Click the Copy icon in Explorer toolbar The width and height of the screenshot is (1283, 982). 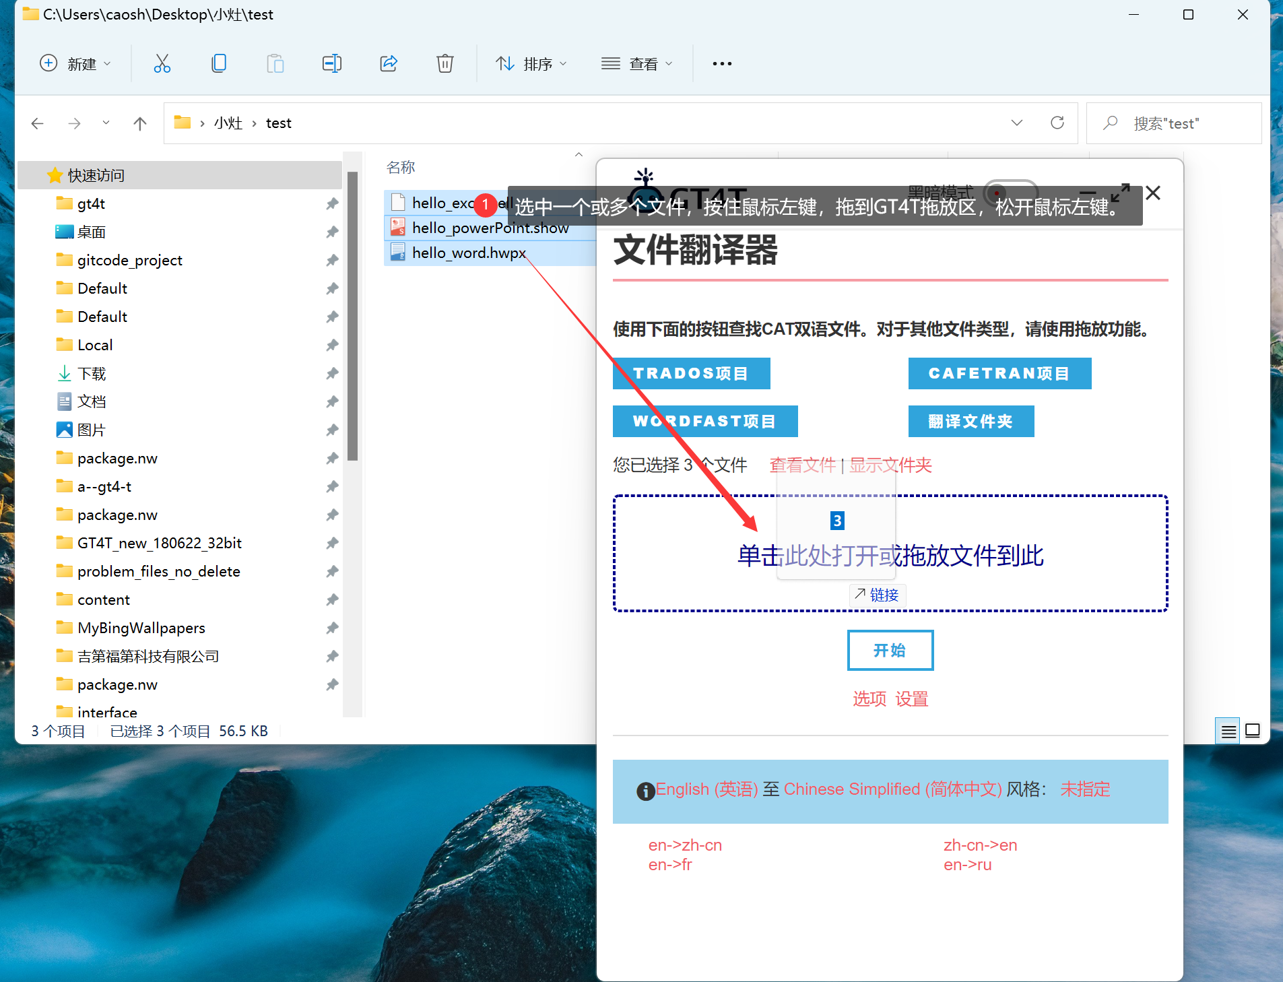tap(218, 64)
